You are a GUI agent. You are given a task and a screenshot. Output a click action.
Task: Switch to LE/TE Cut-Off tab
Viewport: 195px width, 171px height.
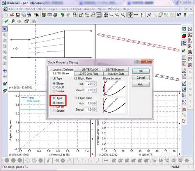(x=90, y=69)
